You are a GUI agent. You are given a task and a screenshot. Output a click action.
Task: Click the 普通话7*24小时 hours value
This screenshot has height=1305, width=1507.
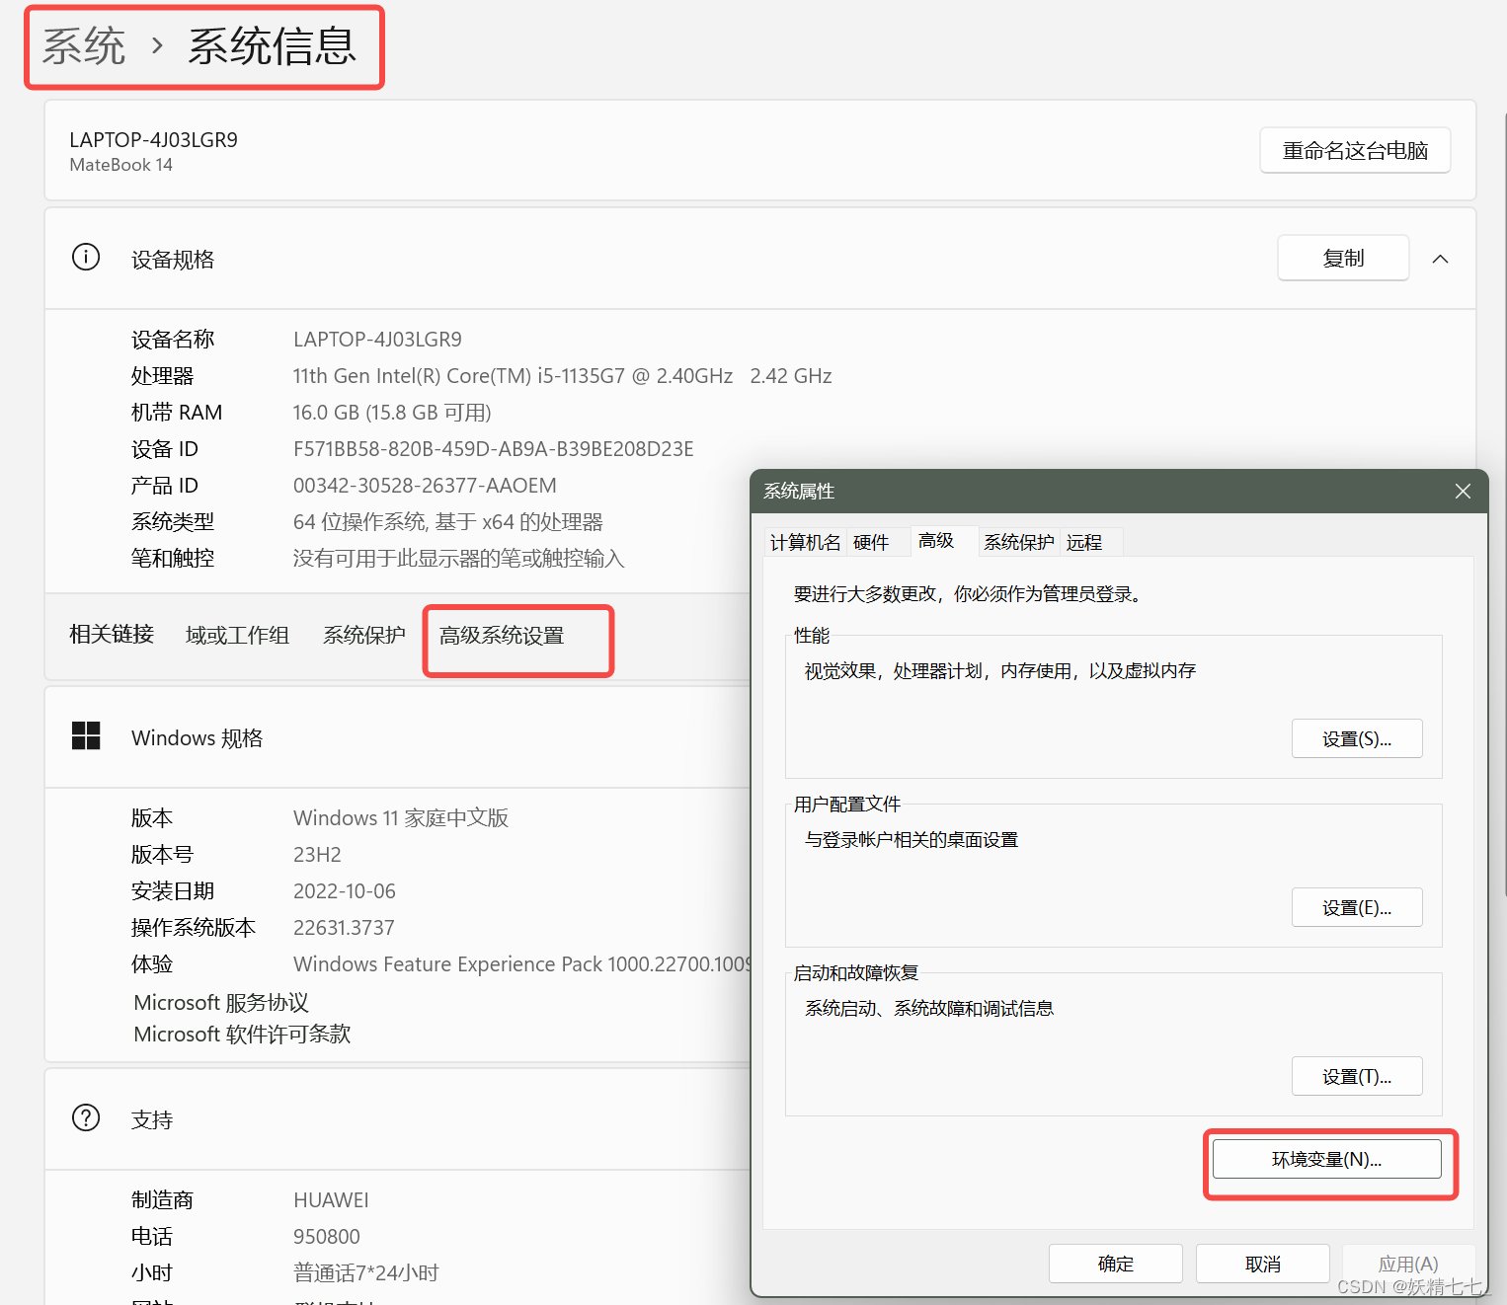tap(365, 1273)
